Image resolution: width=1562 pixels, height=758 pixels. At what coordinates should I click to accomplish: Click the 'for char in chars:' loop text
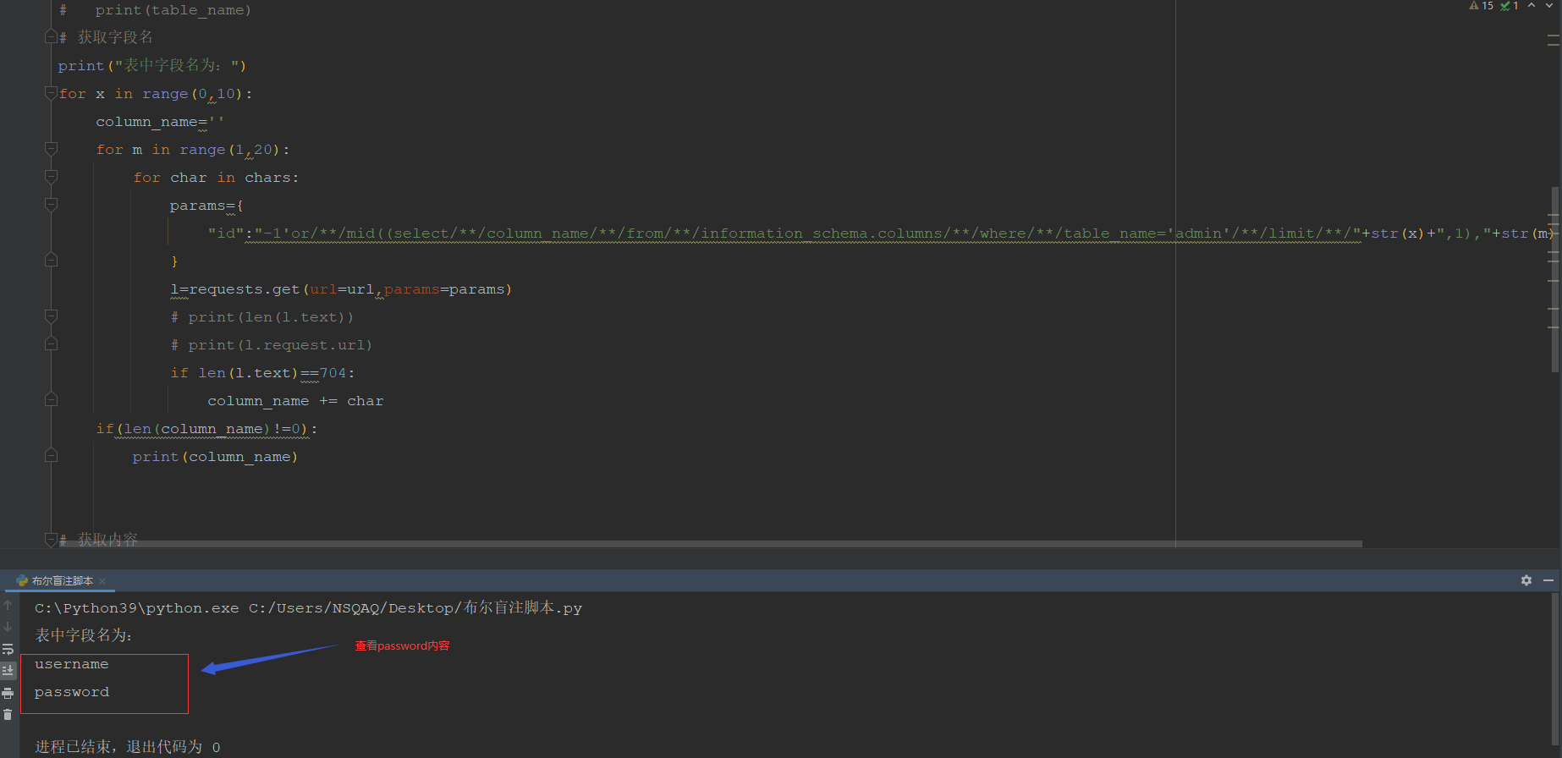click(216, 178)
